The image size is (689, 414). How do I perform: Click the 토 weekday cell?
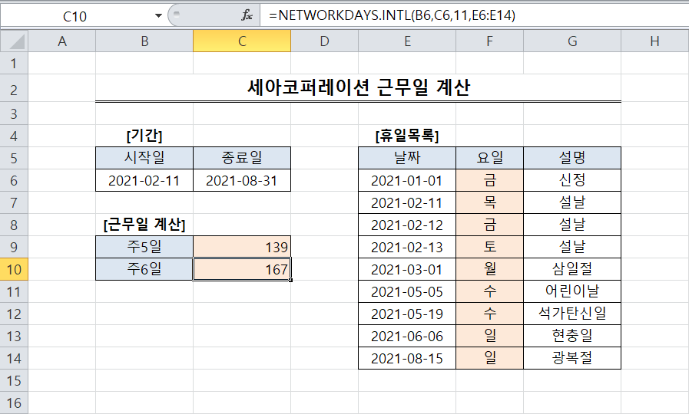point(490,247)
